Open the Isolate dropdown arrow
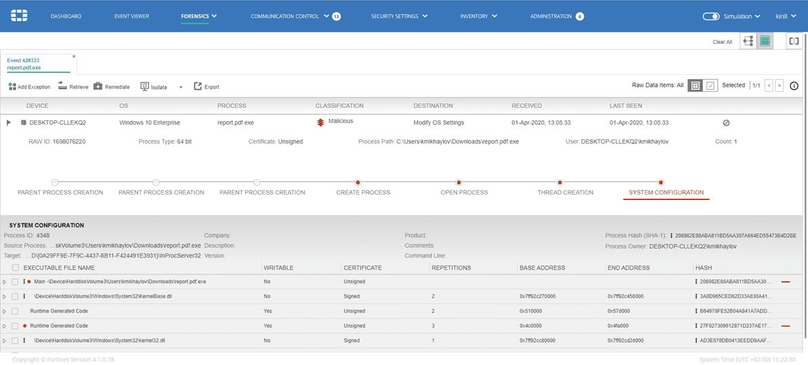Viewport: 808px width, 365px height. coord(181,87)
